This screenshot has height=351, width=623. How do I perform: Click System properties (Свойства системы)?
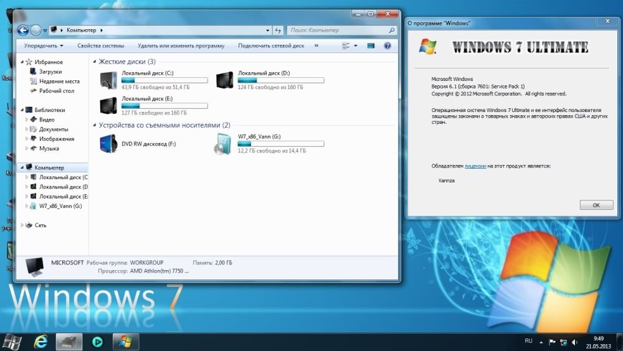(100, 45)
